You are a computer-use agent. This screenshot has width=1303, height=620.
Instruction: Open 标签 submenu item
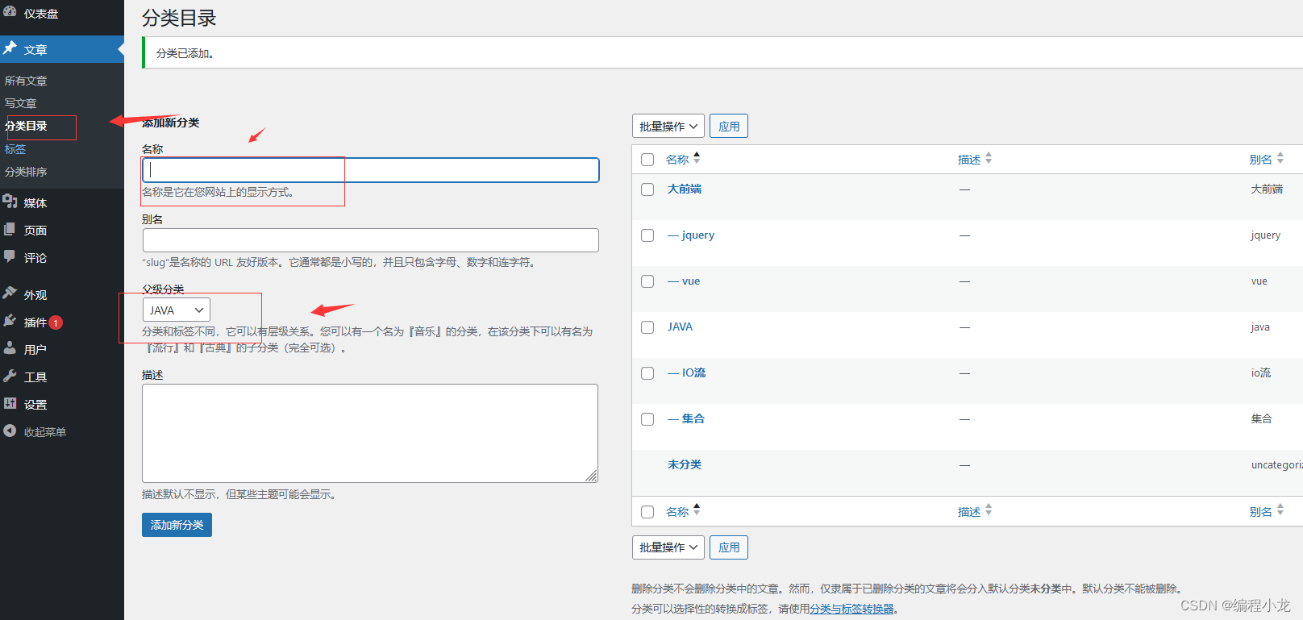click(x=15, y=149)
